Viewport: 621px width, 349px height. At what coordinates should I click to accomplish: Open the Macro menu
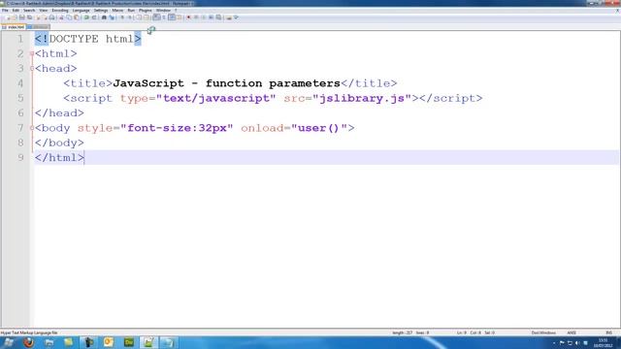117,11
